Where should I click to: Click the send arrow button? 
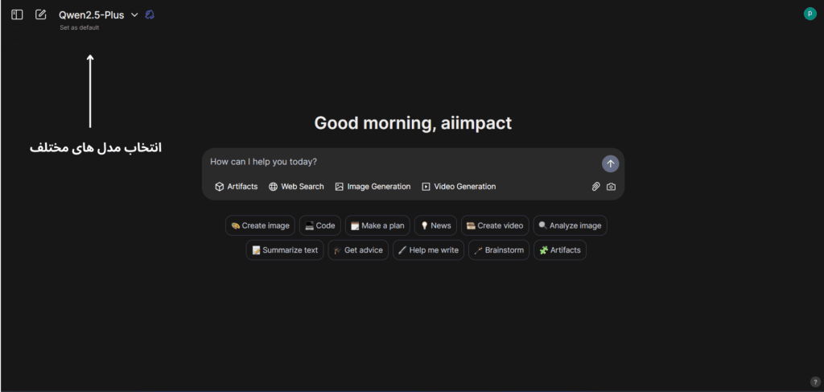(x=610, y=163)
